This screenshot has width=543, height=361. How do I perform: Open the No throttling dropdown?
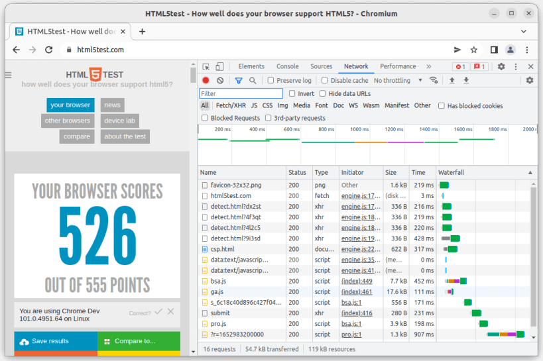pyautogui.click(x=398, y=80)
